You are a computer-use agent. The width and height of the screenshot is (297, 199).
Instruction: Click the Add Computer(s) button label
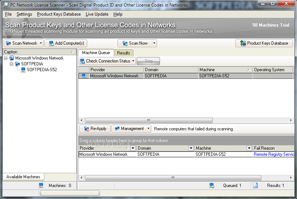tap(69, 43)
